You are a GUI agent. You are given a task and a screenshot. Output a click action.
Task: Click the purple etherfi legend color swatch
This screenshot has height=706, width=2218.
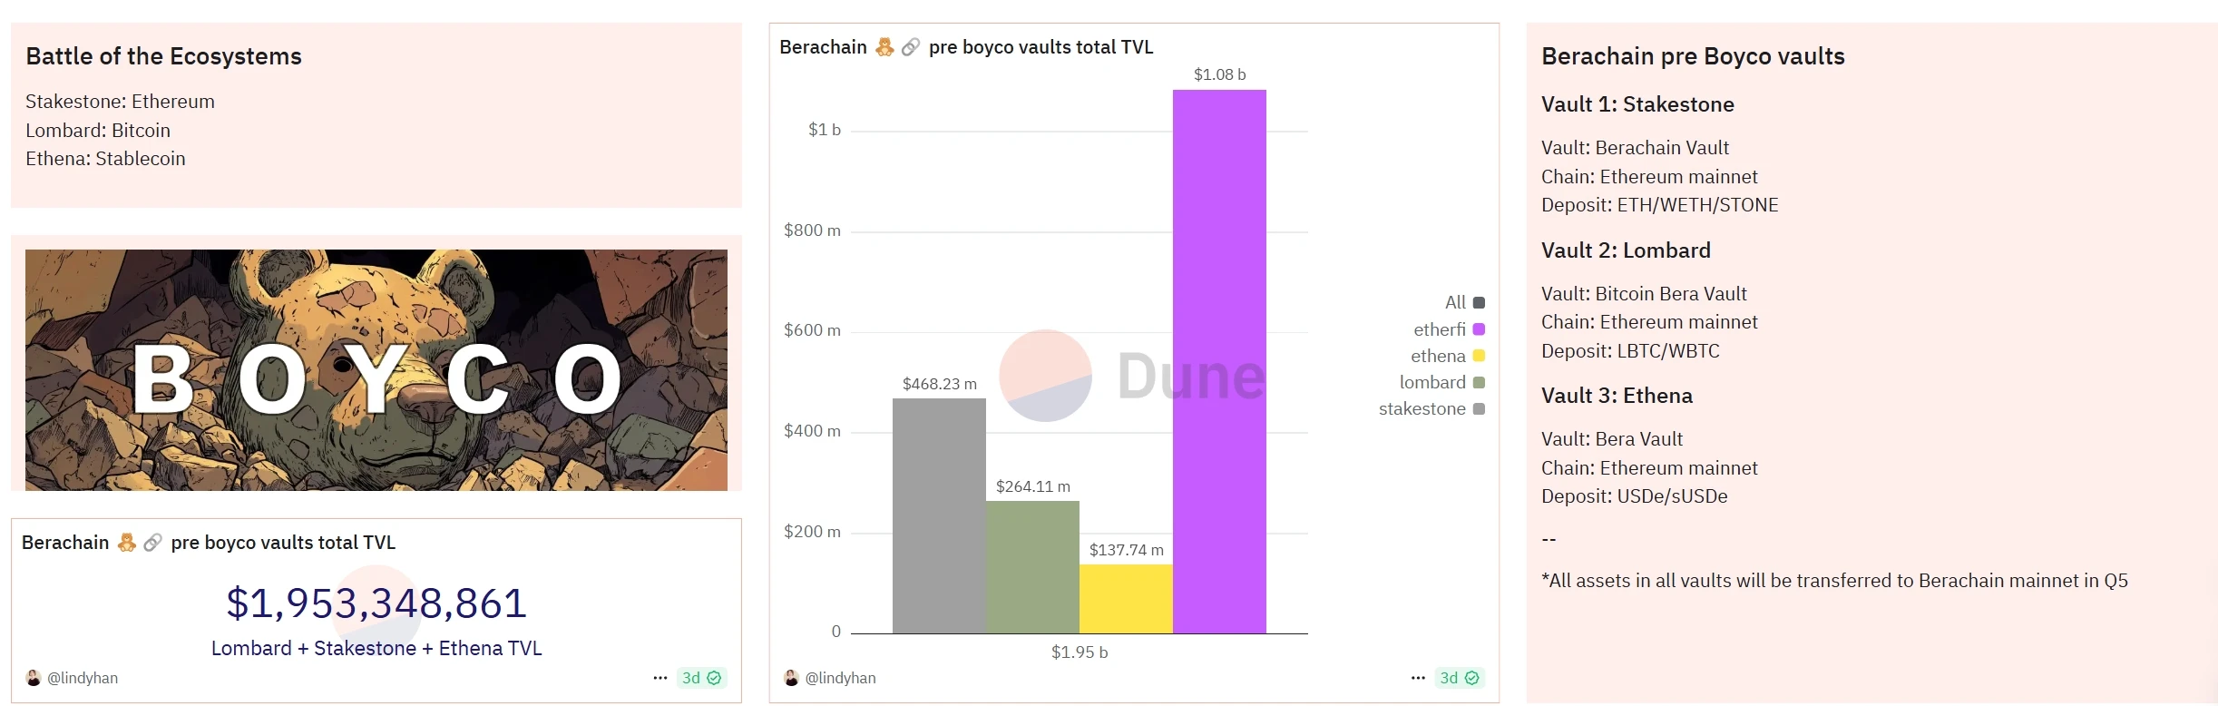tap(1479, 329)
